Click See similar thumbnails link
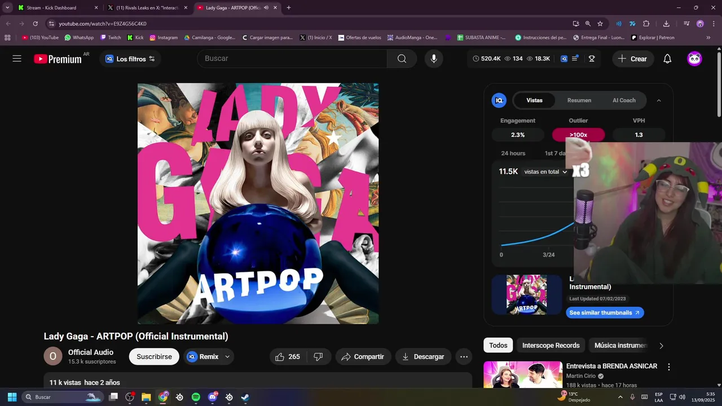Image resolution: width=722 pixels, height=406 pixels. [605, 312]
